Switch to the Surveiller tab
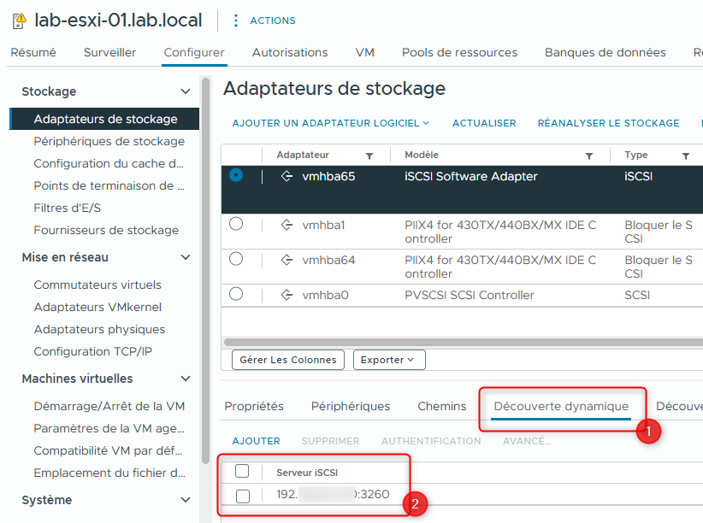The image size is (703, 523). (109, 52)
